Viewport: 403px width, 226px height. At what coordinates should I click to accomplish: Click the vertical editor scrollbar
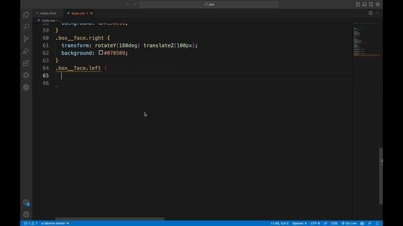[x=381, y=176]
